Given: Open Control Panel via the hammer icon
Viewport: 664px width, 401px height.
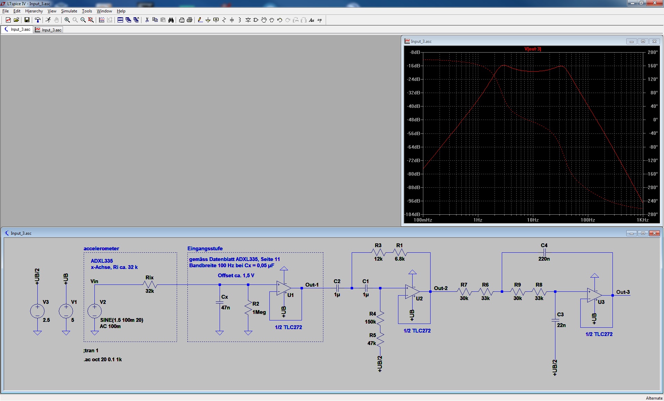Looking at the screenshot, I should click(38, 20).
